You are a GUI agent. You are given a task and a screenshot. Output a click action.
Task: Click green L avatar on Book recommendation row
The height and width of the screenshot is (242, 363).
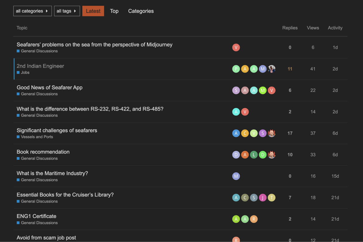254,155
